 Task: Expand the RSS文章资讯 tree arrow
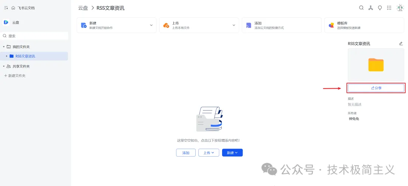click(x=7, y=56)
